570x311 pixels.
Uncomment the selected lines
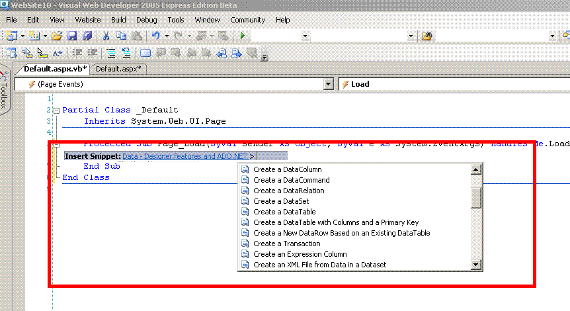tap(126, 53)
